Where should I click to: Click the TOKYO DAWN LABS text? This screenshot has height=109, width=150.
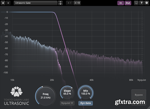click(x=16, y=100)
